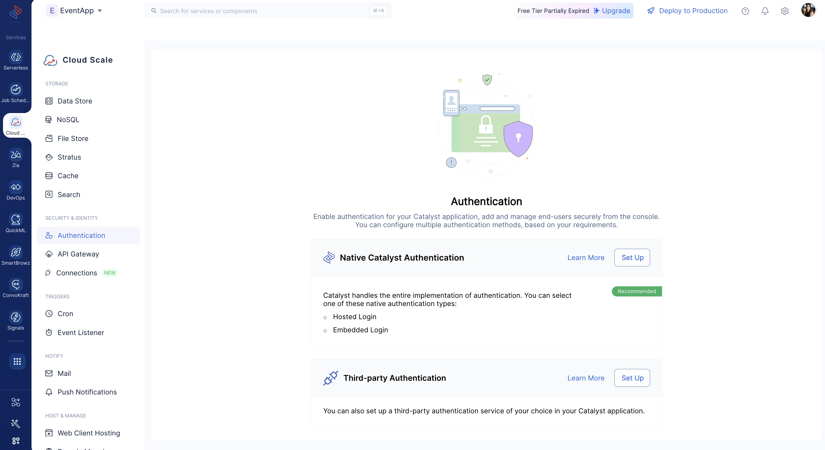
Task: Click the NEW badge next to Connections
Action: pyautogui.click(x=110, y=273)
